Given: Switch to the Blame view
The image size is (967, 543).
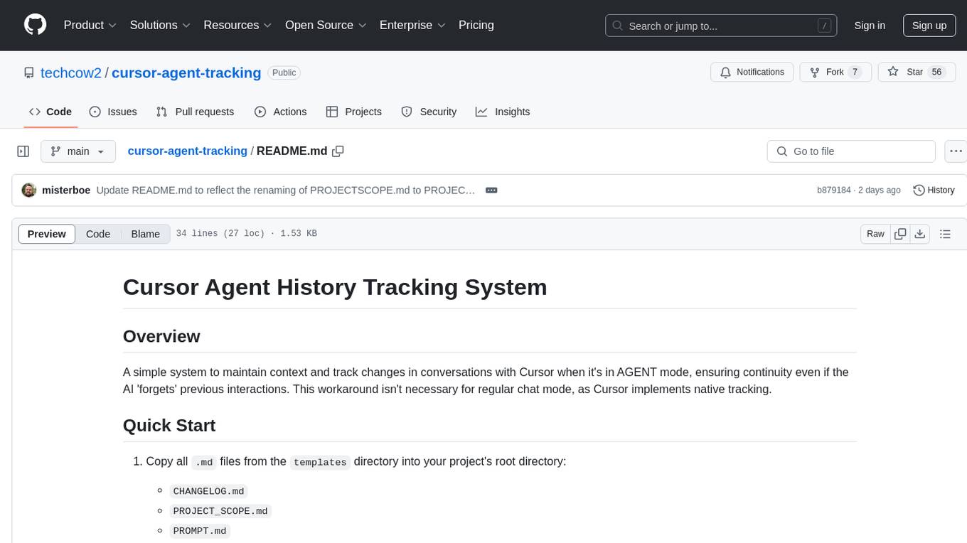Looking at the screenshot, I should click(x=145, y=234).
